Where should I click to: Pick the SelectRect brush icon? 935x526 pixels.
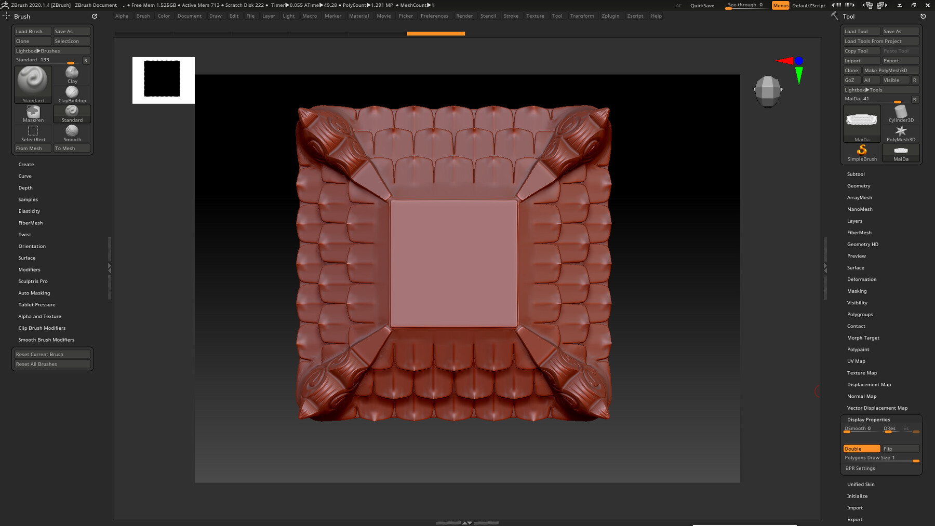[33, 133]
